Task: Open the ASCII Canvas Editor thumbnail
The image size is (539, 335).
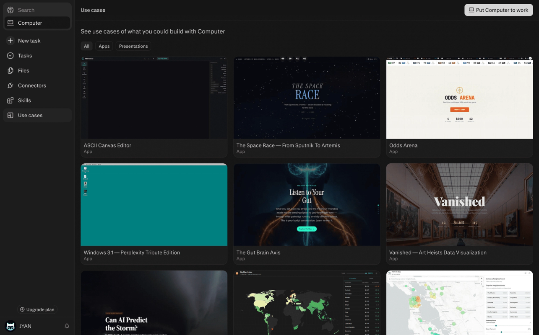Action: coord(154,98)
